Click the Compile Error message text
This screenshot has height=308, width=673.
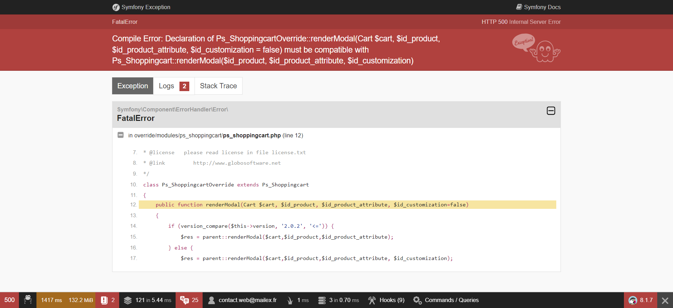pos(276,50)
